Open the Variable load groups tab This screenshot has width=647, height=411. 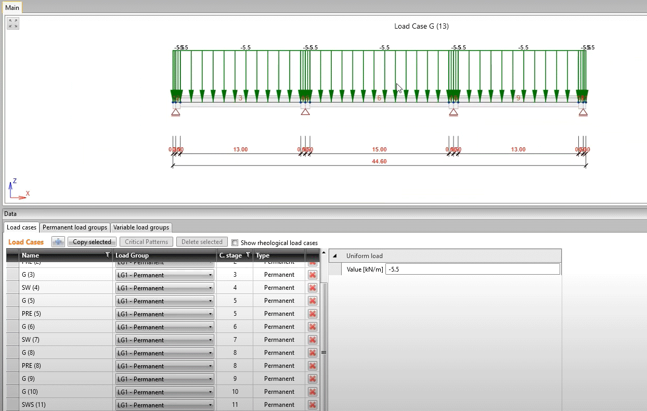coord(141,227)
